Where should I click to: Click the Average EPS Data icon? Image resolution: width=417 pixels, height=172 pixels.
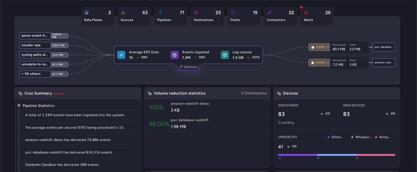[121, 55]
